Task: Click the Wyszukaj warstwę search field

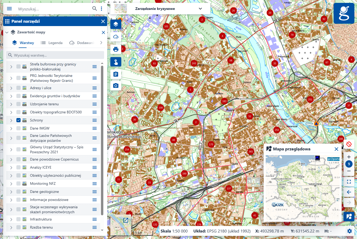Action: (55, 55)
